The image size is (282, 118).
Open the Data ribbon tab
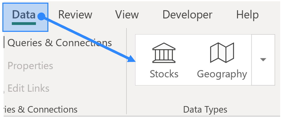tap(25, 17)
